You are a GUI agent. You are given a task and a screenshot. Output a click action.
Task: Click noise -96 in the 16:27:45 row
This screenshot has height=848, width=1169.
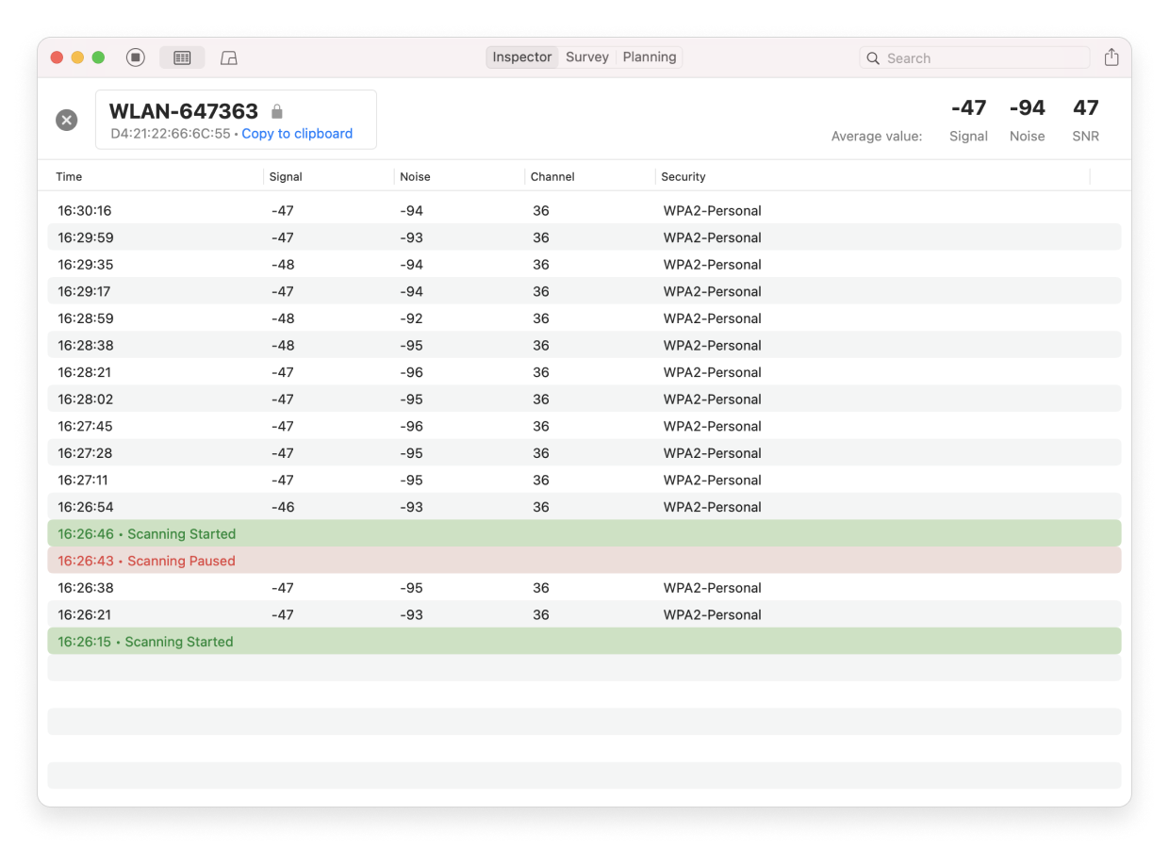point(411,426)
